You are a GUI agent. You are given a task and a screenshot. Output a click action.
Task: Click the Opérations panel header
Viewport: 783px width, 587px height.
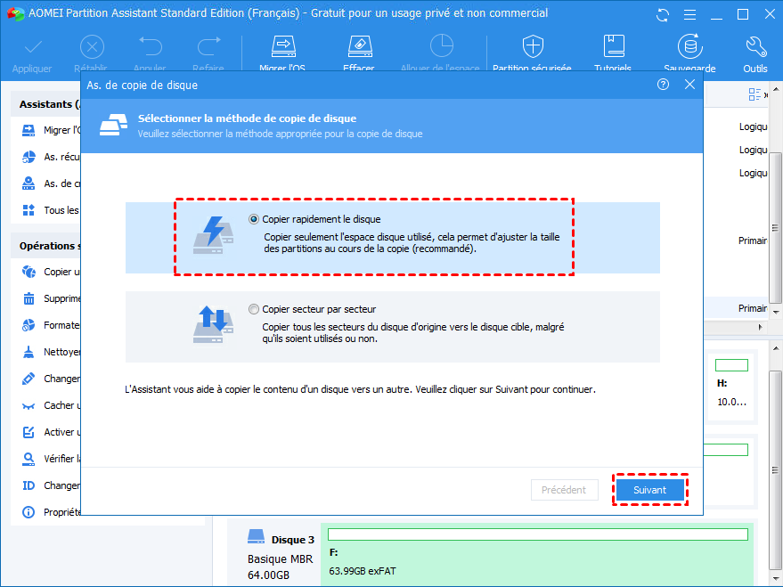click(x=45, y=246)
